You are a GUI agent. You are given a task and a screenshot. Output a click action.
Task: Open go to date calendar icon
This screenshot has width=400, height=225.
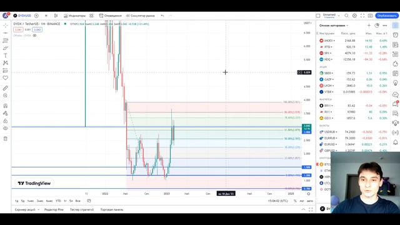coord(89,201)
